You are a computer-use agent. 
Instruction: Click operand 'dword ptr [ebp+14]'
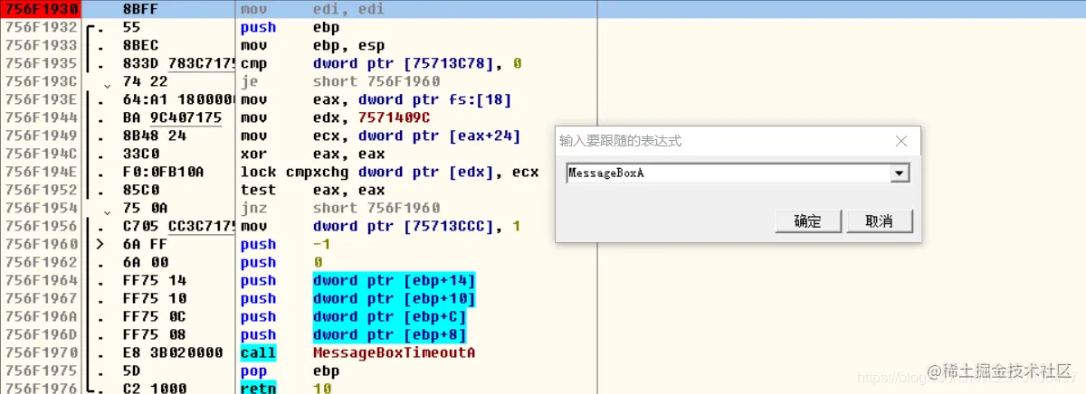tap(395, 280)
